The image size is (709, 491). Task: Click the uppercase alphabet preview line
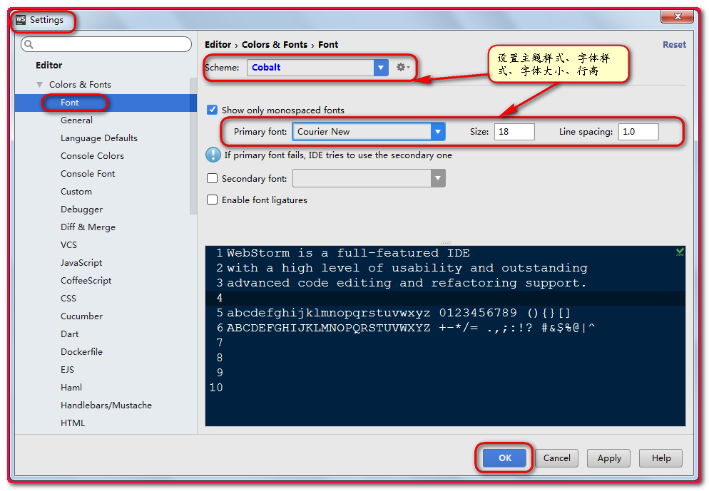click(x=411, y=328)
